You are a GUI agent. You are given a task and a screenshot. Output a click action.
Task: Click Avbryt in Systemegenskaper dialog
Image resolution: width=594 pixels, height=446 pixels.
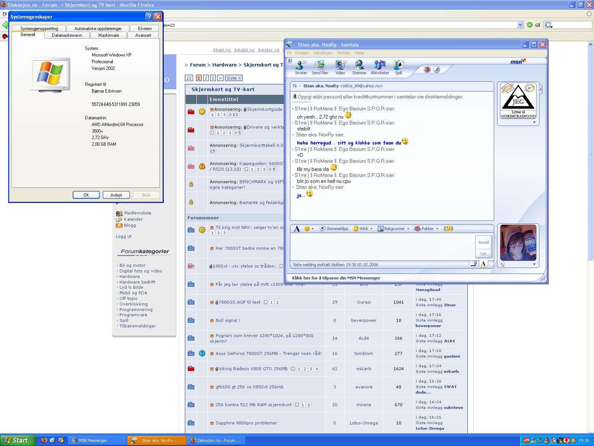116,195
